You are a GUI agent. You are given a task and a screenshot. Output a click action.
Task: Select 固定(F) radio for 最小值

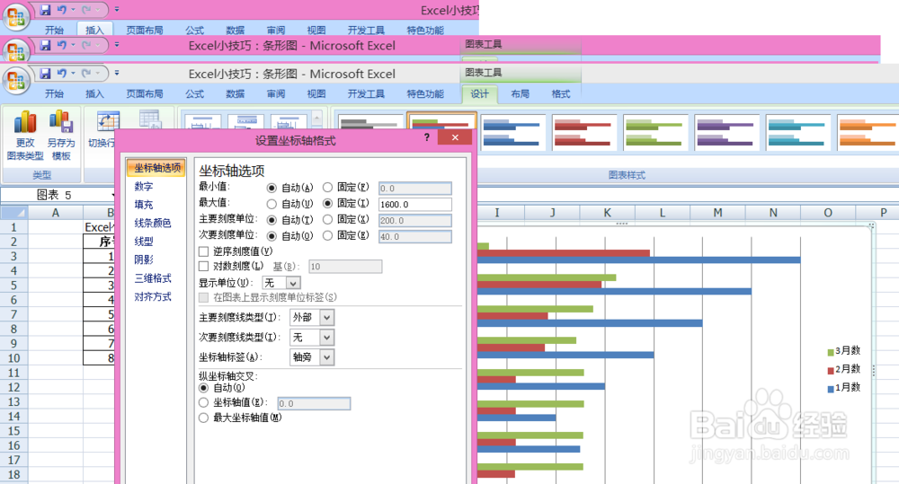(327, 188)
